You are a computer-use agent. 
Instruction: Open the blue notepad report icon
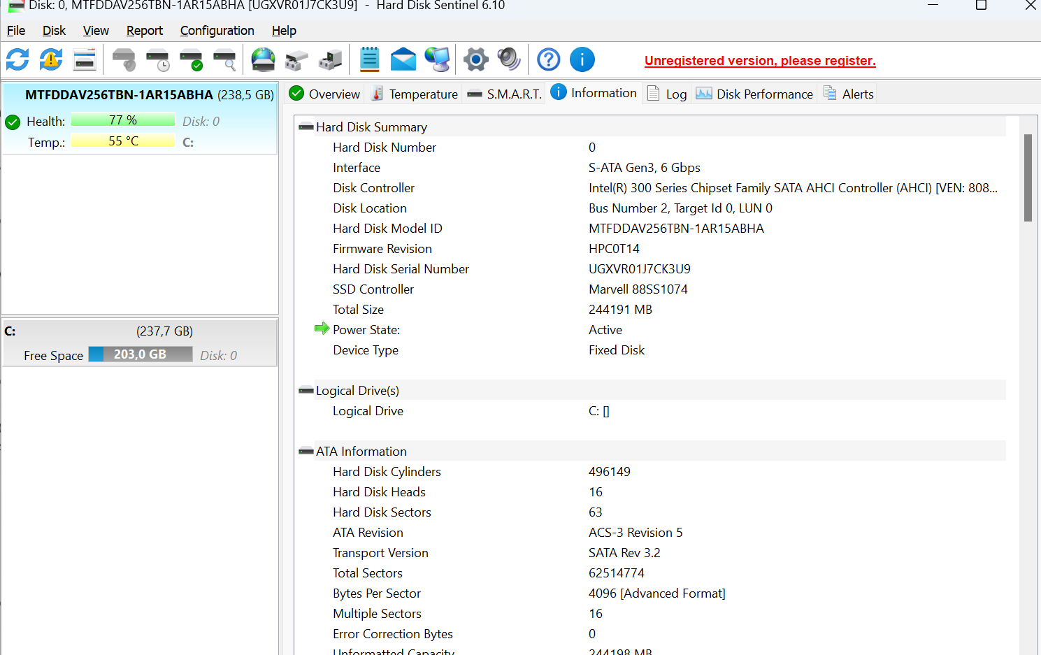point(369,59)
